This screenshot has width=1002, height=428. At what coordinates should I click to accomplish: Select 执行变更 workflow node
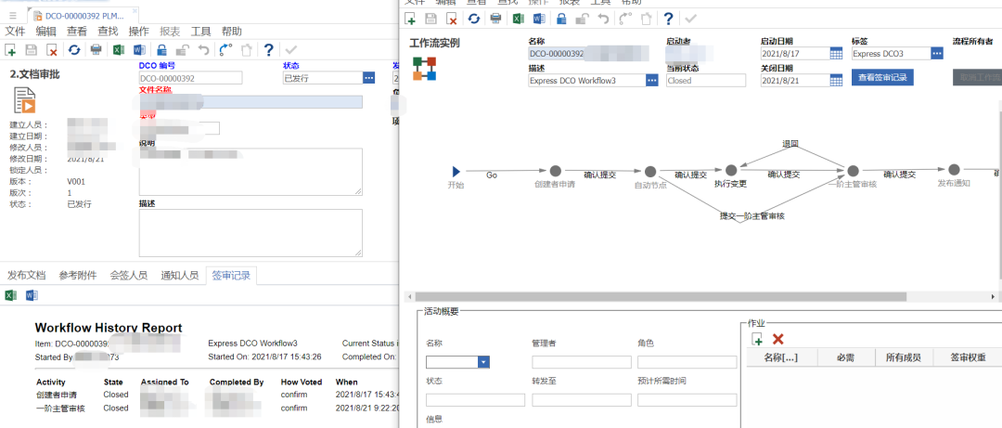[x=731, y=170]
